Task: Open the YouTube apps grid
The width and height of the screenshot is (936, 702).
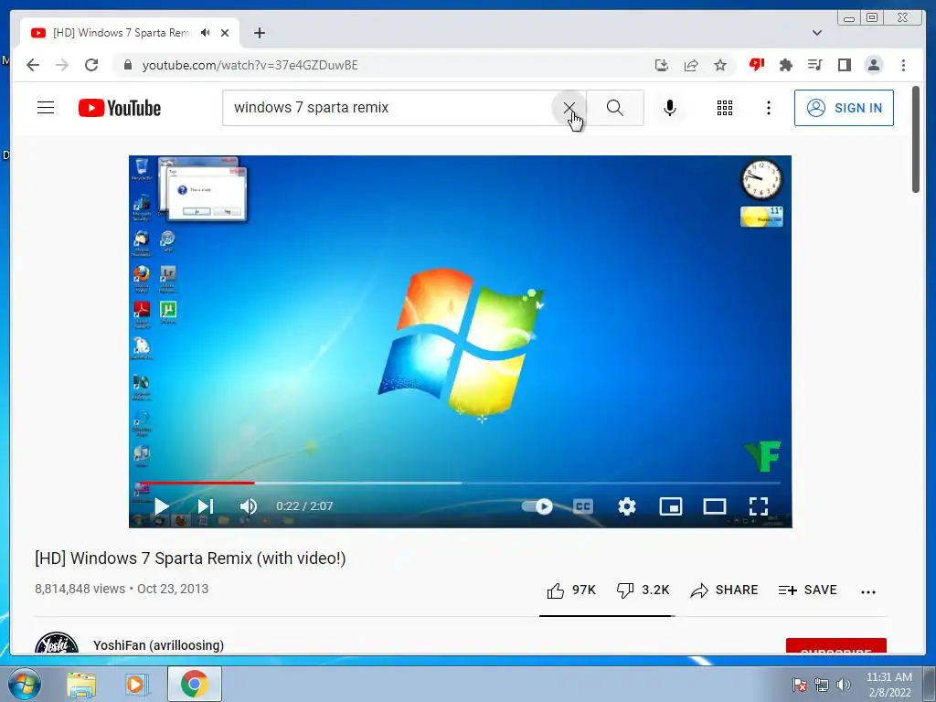Action: click(725, 108)
